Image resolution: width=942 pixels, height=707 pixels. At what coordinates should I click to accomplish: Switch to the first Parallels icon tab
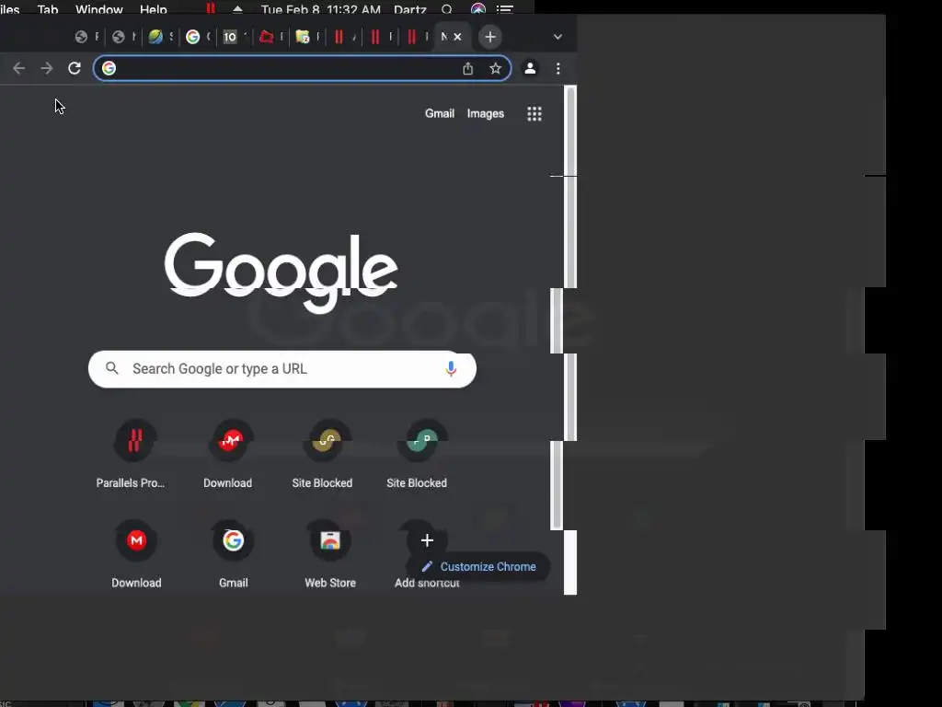[339, 37]
